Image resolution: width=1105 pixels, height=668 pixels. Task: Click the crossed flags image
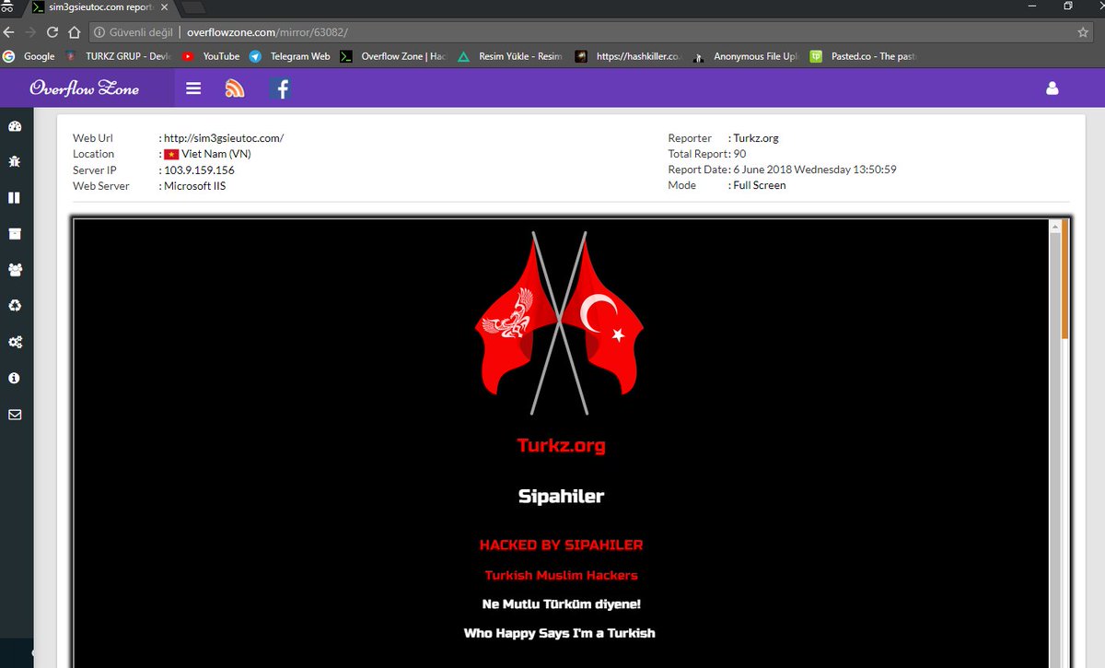tap(560, 323)
